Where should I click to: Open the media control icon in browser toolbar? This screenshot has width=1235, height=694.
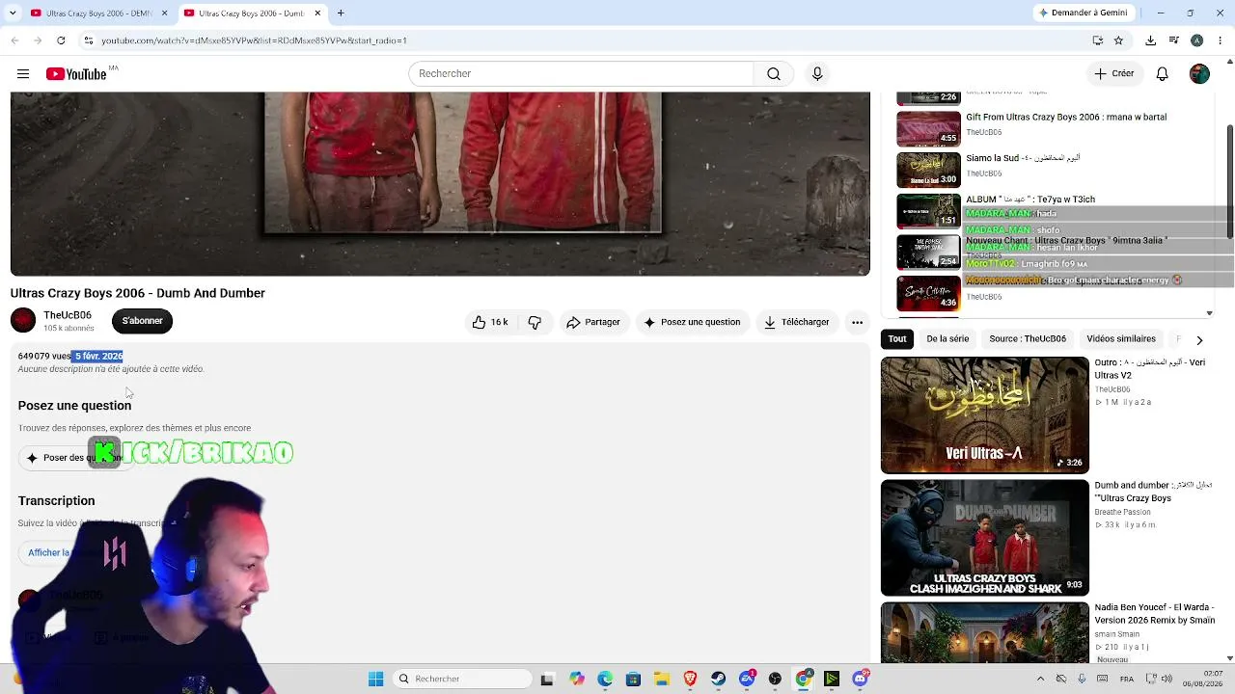pyautogui.click(x=1173, y=40)
